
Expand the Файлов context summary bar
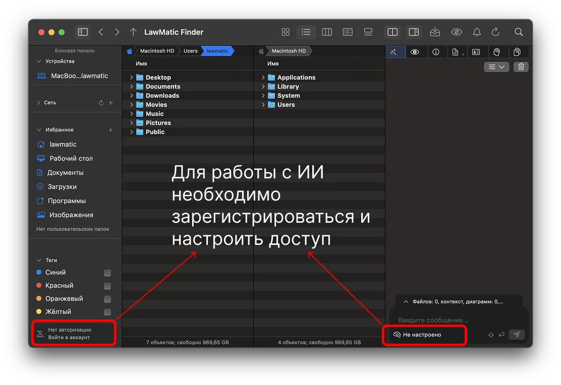[459, 302]
